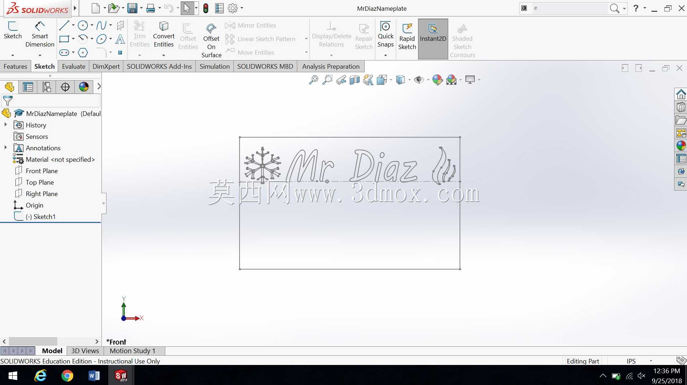Image resolution: width=687 pixels, height=385 pixels.
Task: Select the Circle sketch tool
Action: 83,25
